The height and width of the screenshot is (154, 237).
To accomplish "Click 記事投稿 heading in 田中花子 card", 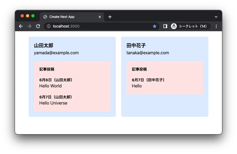I will pyautogui.click(x=139, y=69).
